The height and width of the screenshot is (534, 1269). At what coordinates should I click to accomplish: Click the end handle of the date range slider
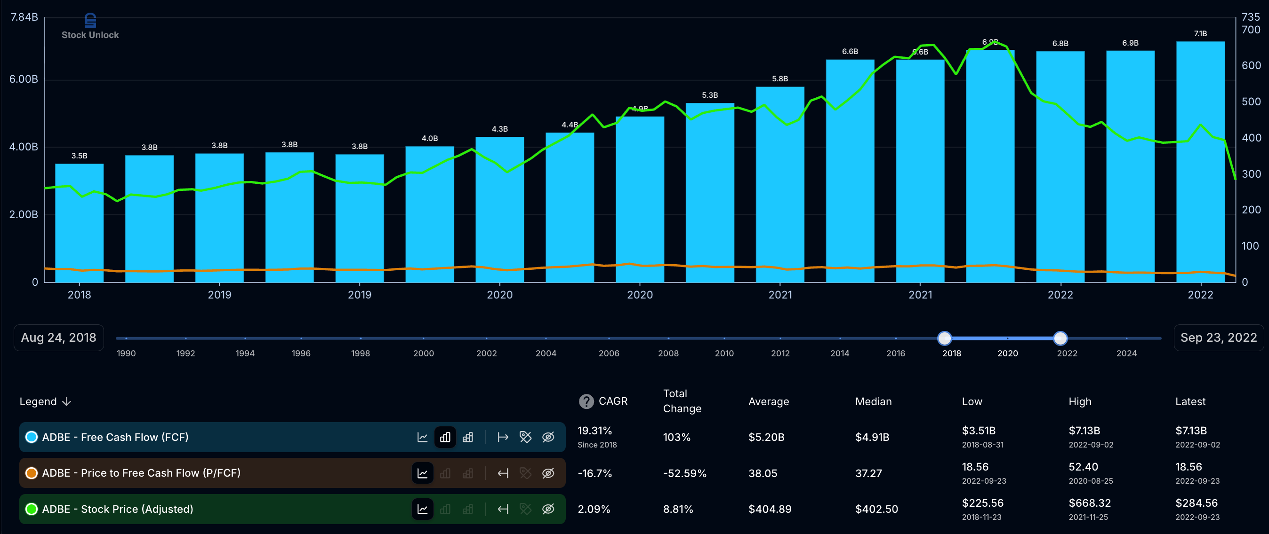(1060, 338)
